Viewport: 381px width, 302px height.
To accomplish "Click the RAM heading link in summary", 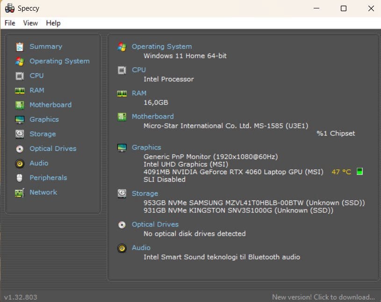I will pyautogui.click(x=139, y=93).
